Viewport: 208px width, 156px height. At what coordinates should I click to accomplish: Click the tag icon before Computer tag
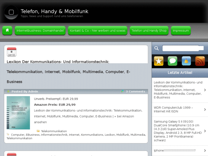8,134
